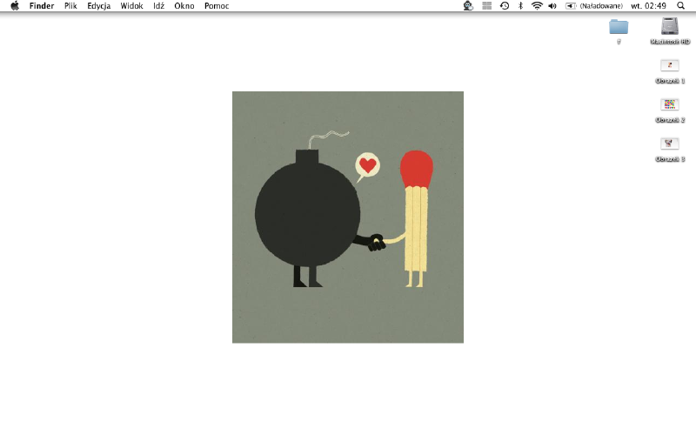
Task: Open the Edycja menu
Action: pyautogui.click(x=98, y=5)
